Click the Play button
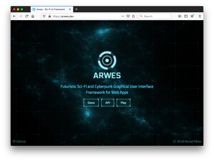The image size is (214, 161). pos(124,103)
